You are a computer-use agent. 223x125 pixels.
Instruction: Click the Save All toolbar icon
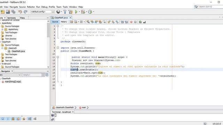(13, 12)
